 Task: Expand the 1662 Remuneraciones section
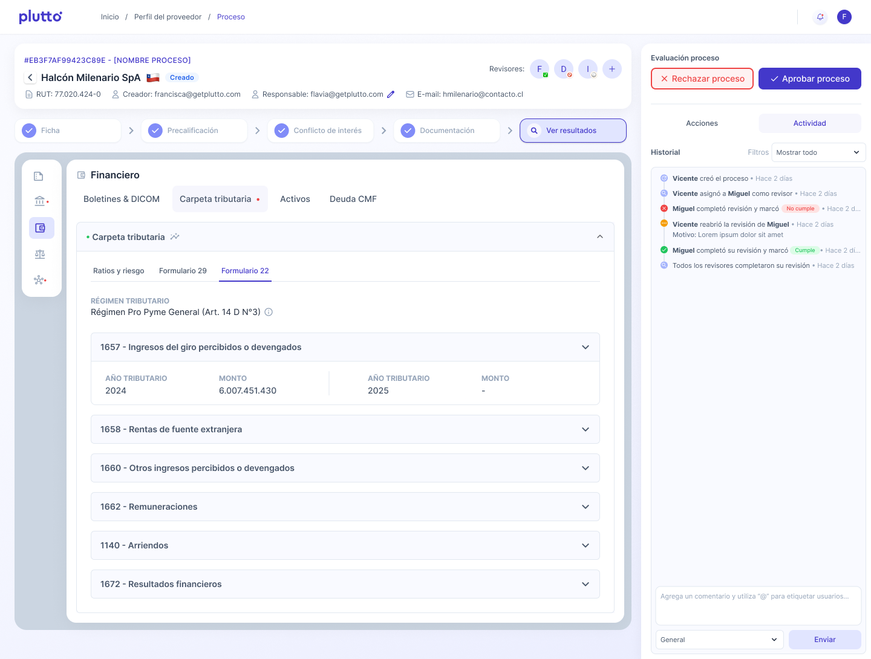click(x=345, y=507)
